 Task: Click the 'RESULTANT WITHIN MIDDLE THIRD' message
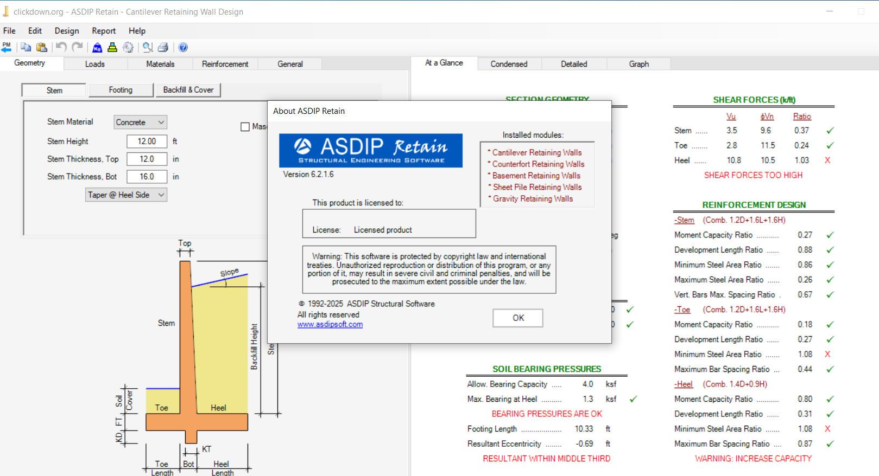[547, 459]
